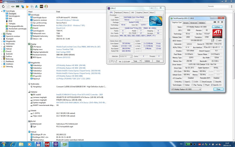Click the Keresés search field in AIDA64

(218, 6)
